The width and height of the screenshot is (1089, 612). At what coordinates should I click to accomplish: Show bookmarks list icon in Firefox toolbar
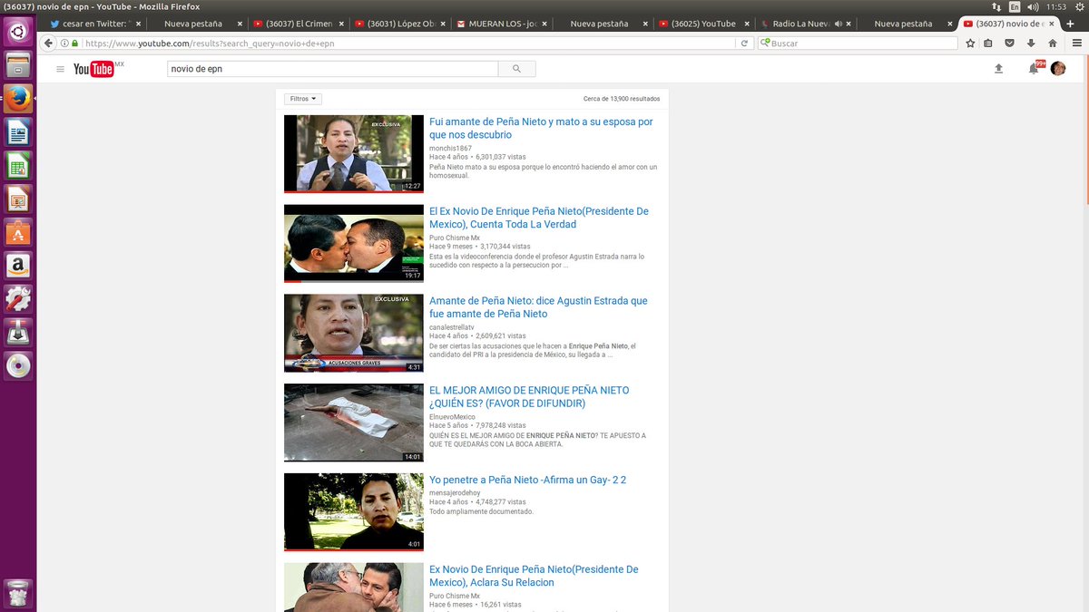click(x=990, y=43)
